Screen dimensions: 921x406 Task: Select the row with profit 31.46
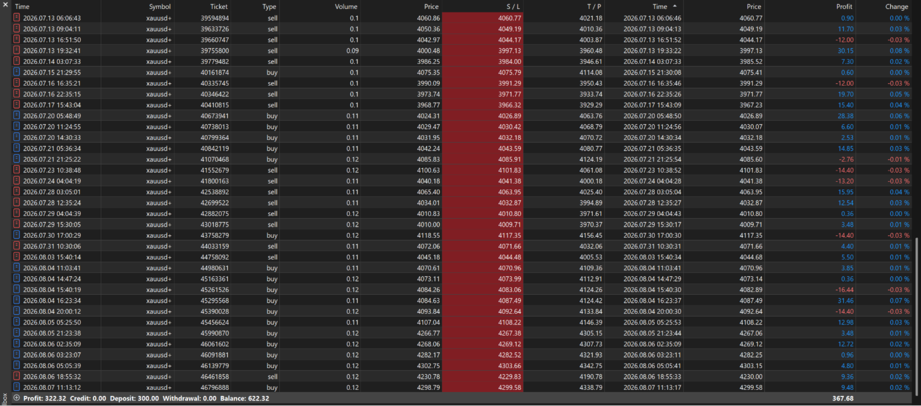[x=462, y=300]
